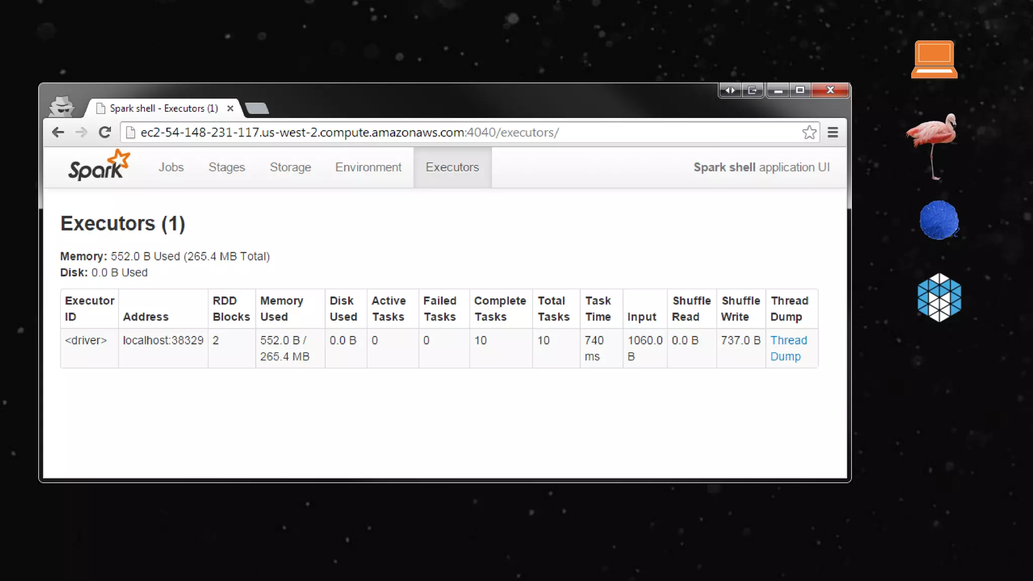Open a new browser tab
Image resolution: width=1033 pixels, height=581 pixels.
coord(257,108)
